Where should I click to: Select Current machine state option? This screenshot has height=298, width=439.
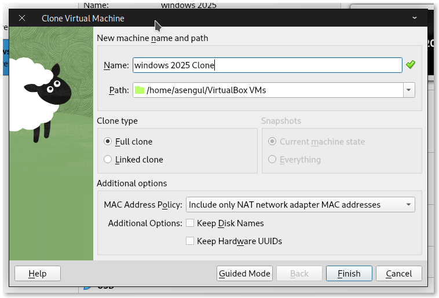click(272, 141)
